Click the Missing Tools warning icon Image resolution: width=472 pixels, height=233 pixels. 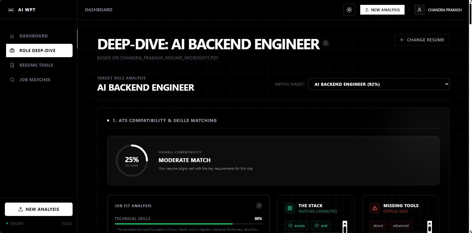[375, 208]
